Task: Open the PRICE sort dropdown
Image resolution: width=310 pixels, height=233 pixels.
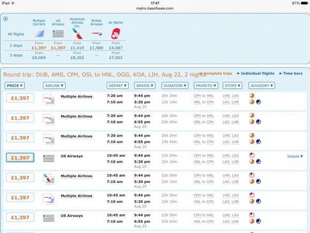Action: pos(14,86)
